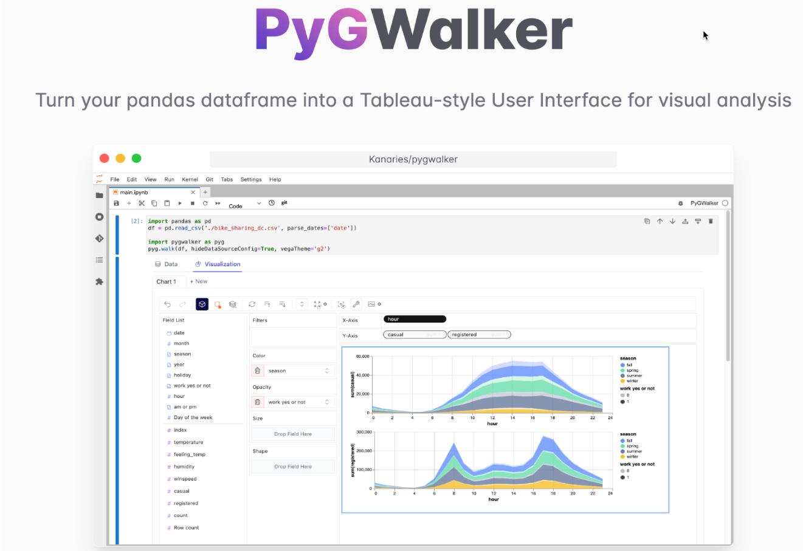Sort in descending order icon
This screenshot has width=803, height=551.
pos(283,304)
